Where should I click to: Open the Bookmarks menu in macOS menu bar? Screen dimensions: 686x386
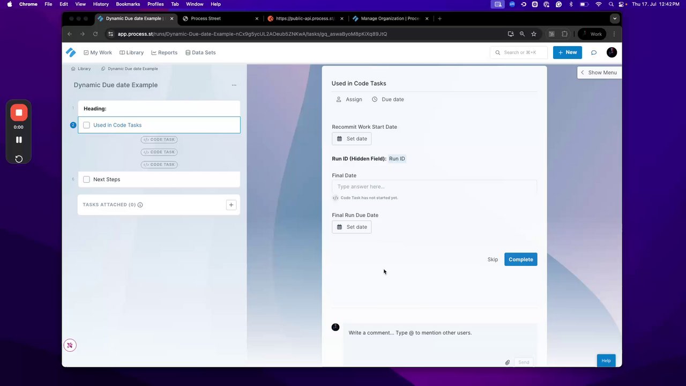point(128,4)
